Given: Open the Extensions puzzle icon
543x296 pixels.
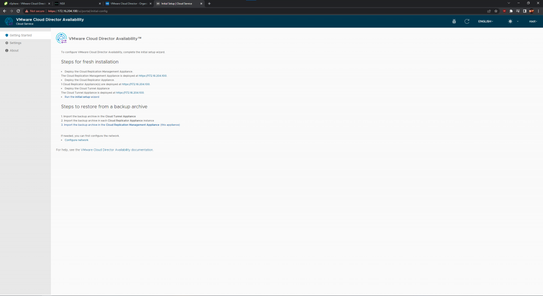Looking at the screenshot, I should (511, 11).
